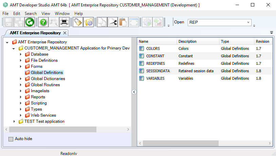Click the green Refresh toolbar icon
This screenshot has height=156, width=276.
[30, 22]
